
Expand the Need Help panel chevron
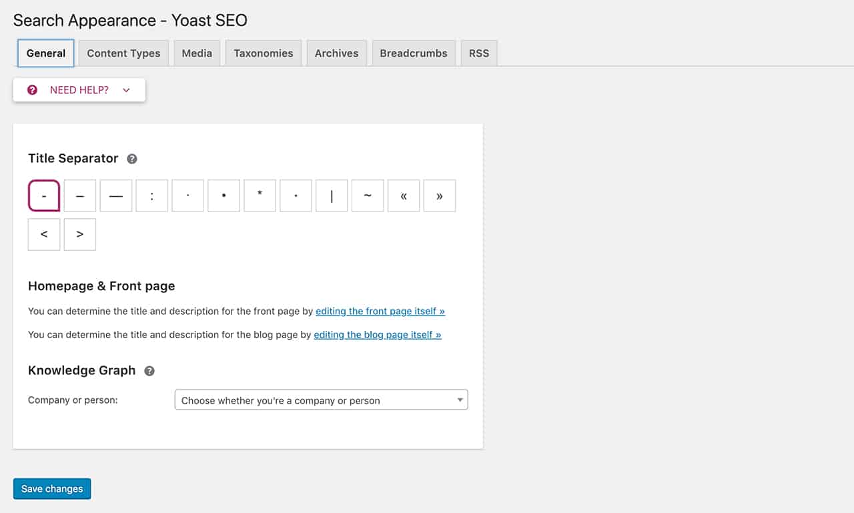126,90
